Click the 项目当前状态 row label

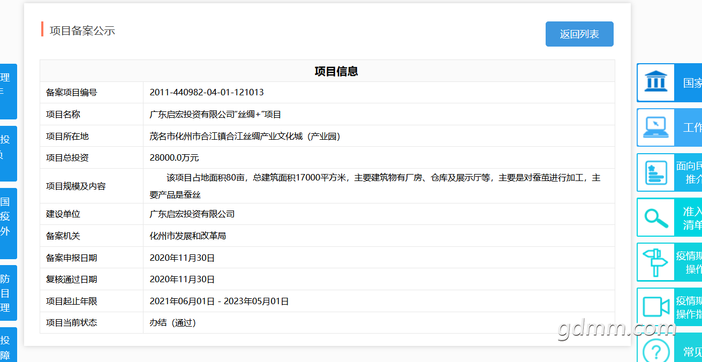[x=72, y=323]
